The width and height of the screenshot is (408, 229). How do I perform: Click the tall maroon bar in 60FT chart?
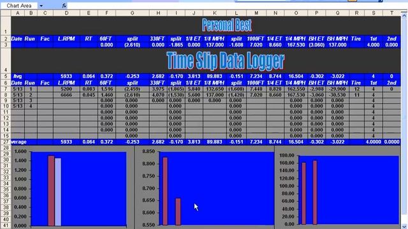tap(51, 191)
